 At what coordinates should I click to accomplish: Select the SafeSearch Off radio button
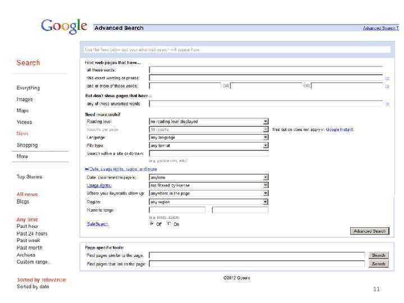[151, 224]
